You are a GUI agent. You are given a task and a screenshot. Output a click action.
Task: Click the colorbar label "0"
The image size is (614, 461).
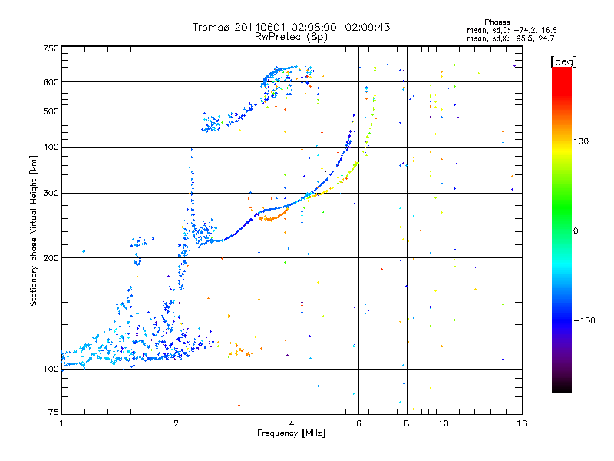pos(576,231)
